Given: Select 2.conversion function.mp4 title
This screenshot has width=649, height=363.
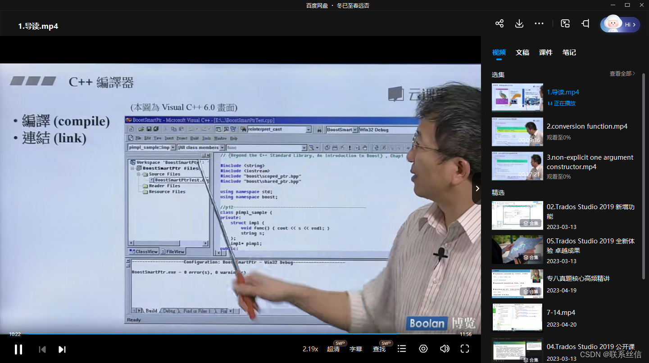Looking at the screenshot, I should click(x=587, y=126).
